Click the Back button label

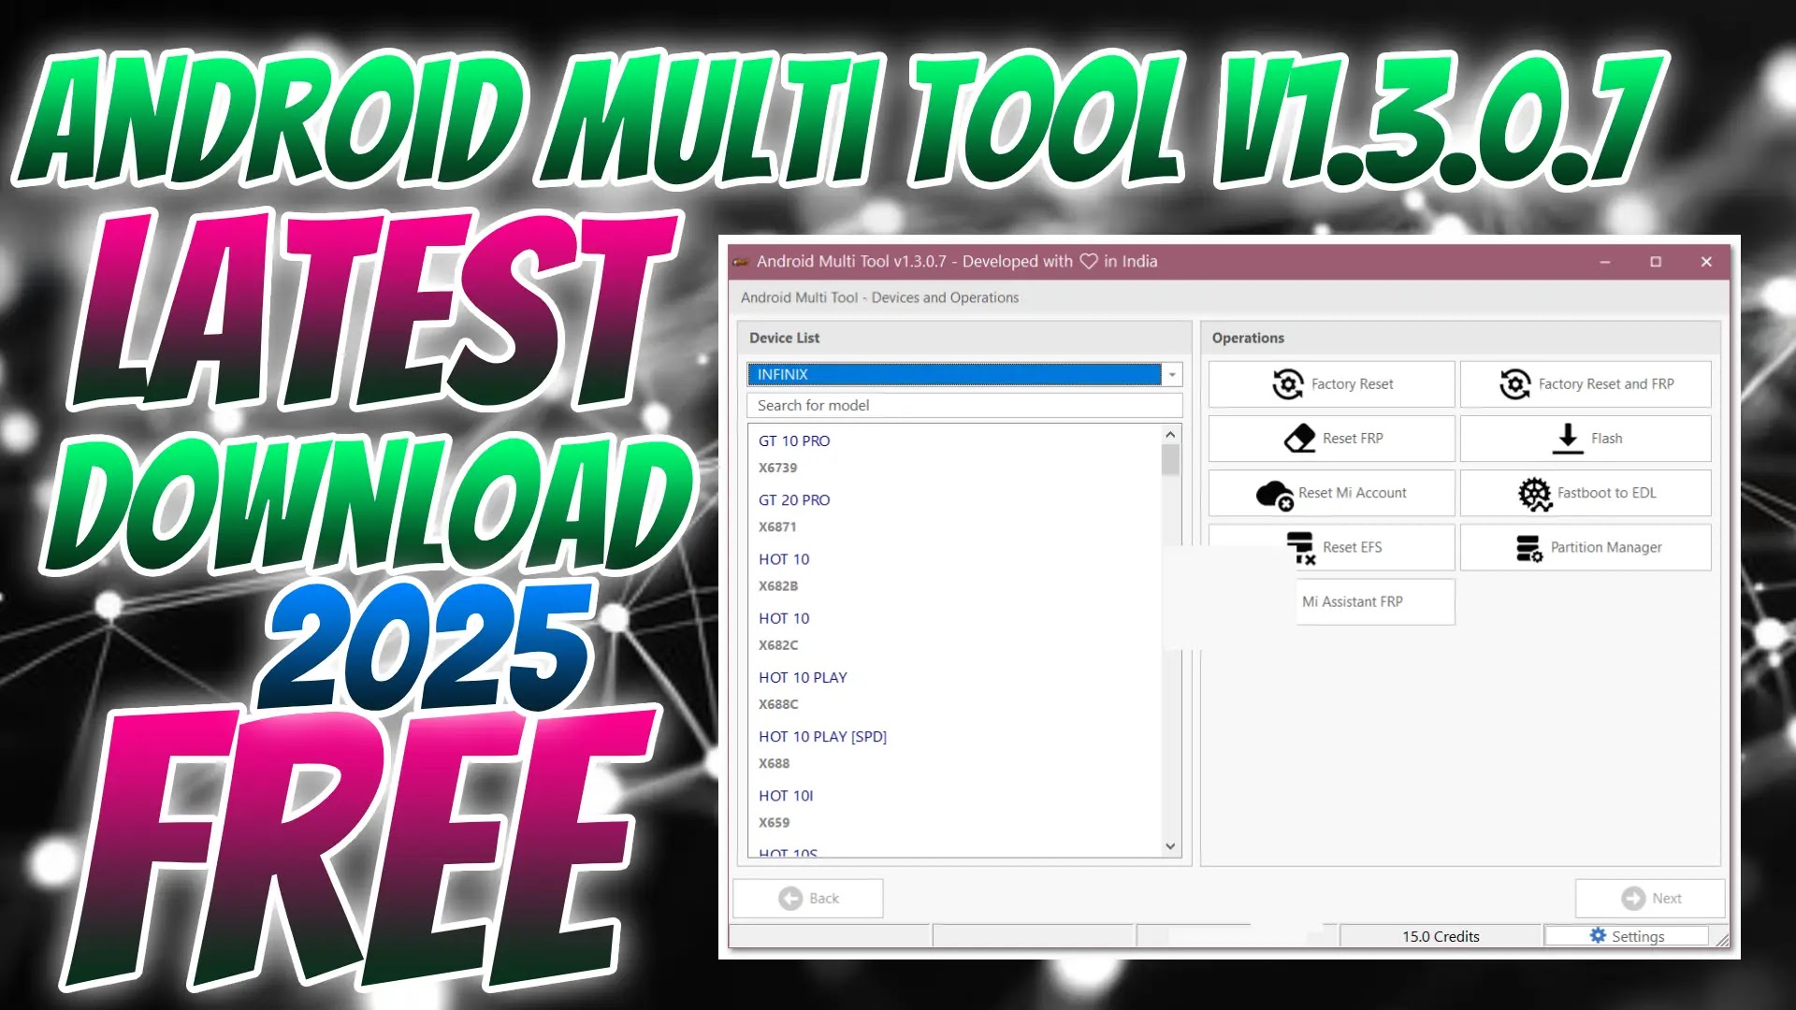coord(824,899)
